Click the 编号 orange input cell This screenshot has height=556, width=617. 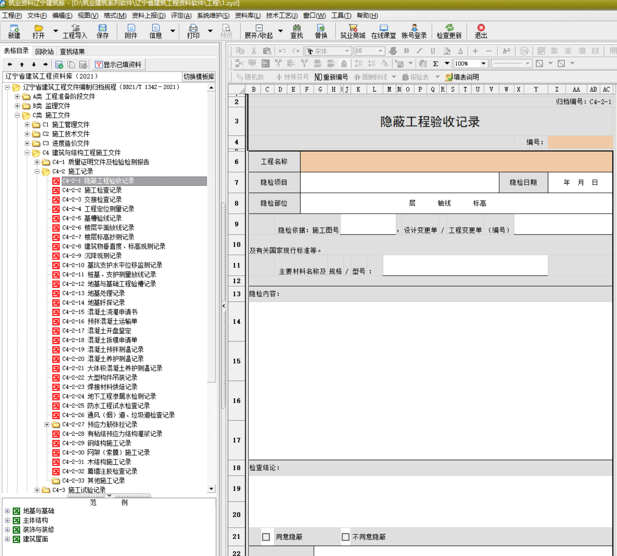tap(580, 142)
